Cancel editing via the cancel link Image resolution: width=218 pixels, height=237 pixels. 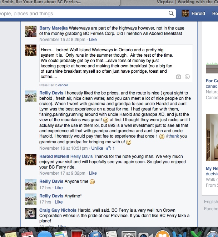coord(63,85)
